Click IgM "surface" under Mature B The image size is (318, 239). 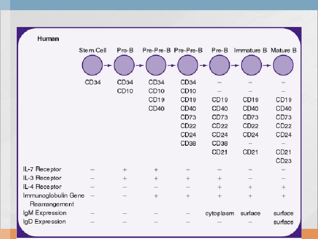click(x=283, y=213)
